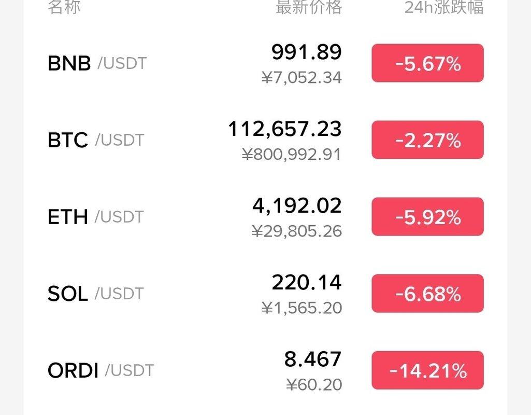Sort by 名称 column header

[64, 7]
